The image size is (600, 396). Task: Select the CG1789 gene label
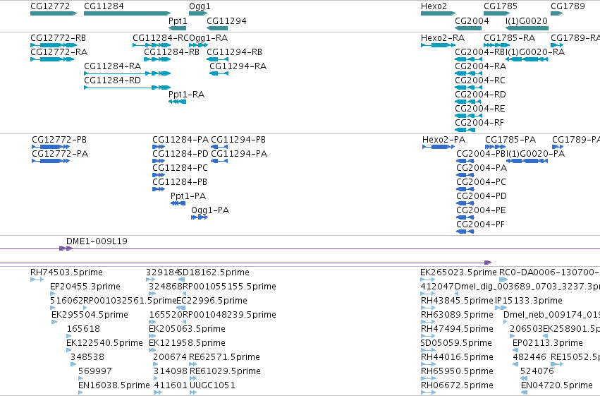(x=568, y=6)
